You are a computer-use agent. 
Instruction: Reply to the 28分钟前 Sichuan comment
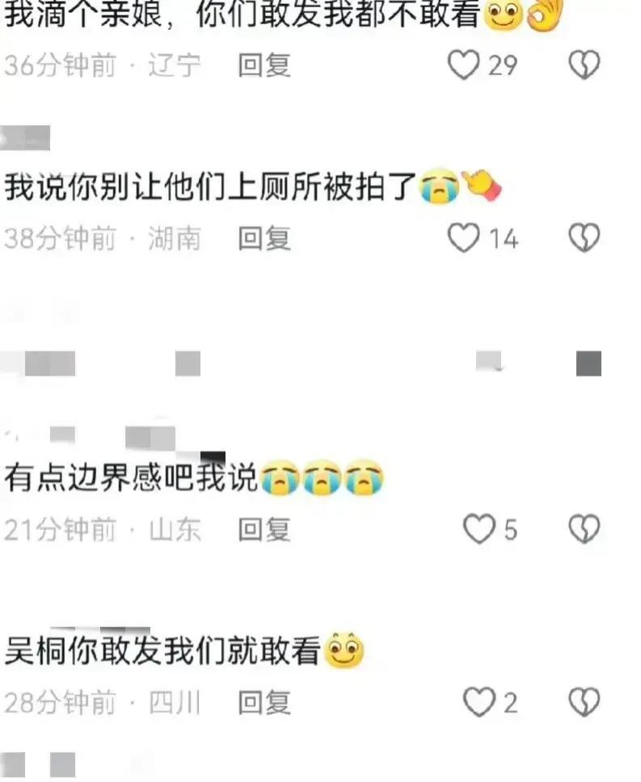tap(264, 703)
